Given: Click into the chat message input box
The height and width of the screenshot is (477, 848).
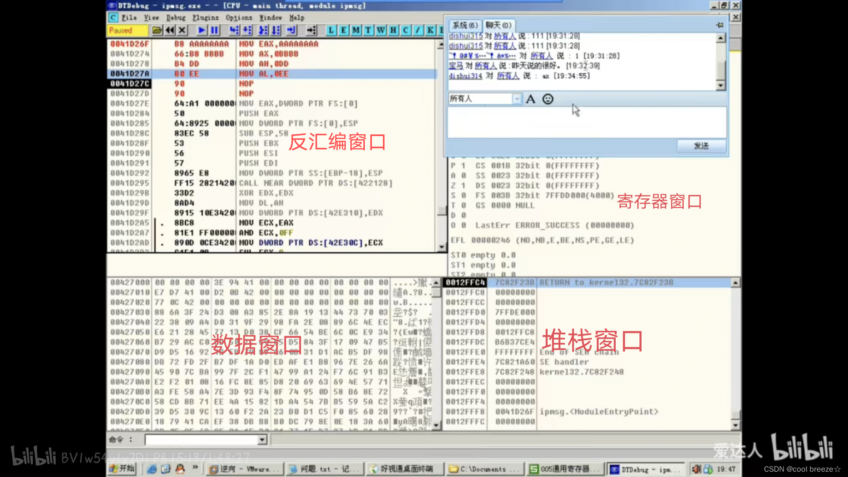Looking at the screenshot, I should (x=587, y=122).
